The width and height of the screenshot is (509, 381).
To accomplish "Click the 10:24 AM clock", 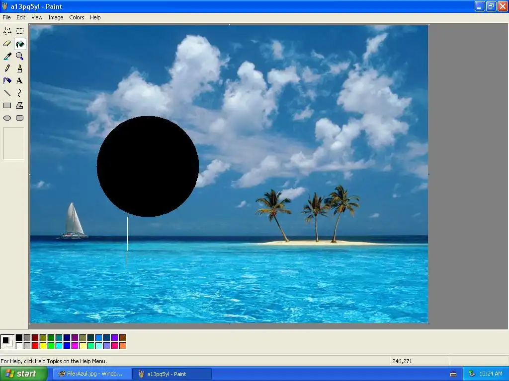I will pyautogui.click(x=491, y=374).
